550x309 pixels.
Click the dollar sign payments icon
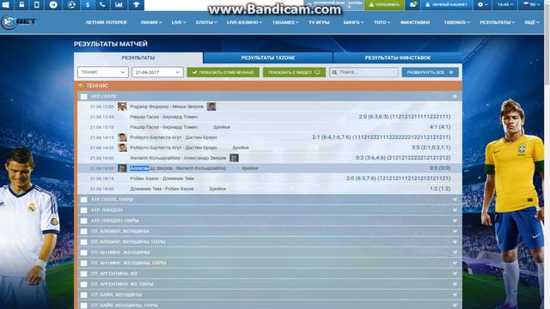[88, 4]
